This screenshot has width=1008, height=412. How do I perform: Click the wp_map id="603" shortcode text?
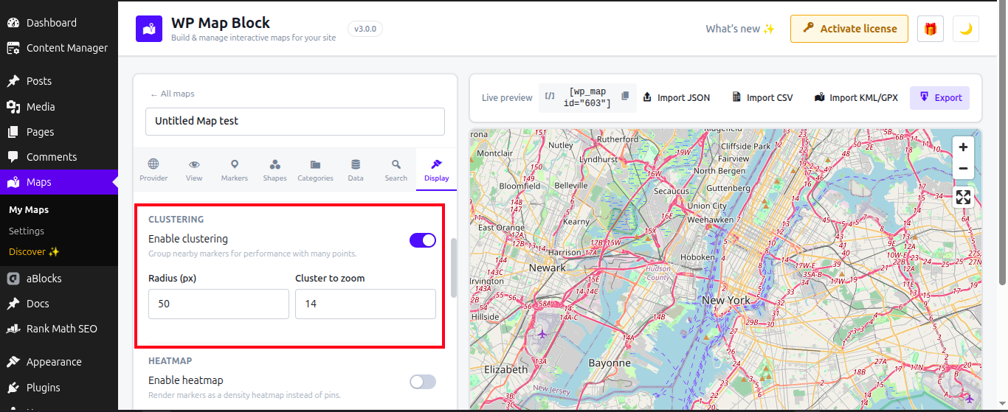(587, 97)
